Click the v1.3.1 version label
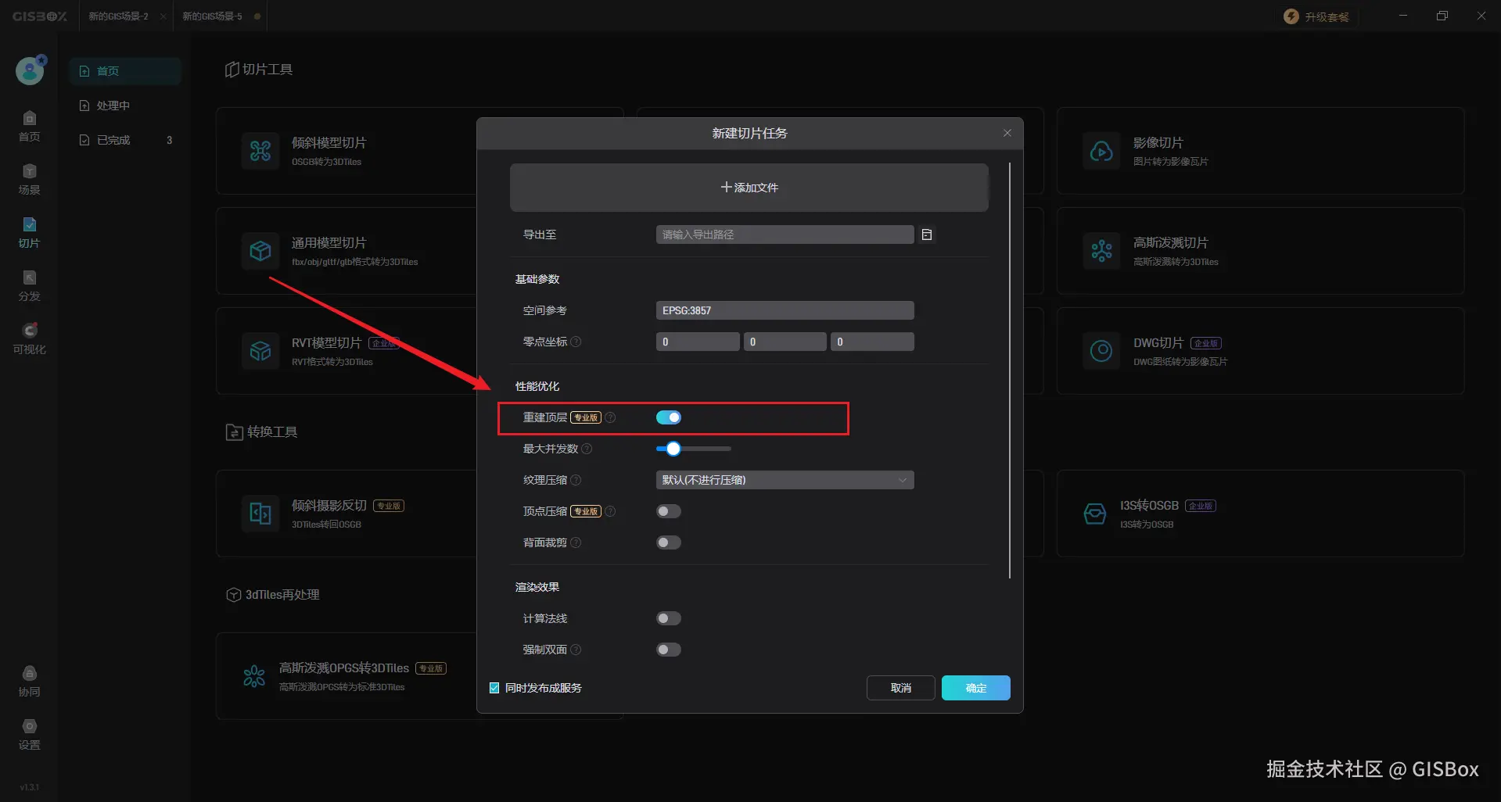Viewport: 1501px width, 802px height. [30, 787]
